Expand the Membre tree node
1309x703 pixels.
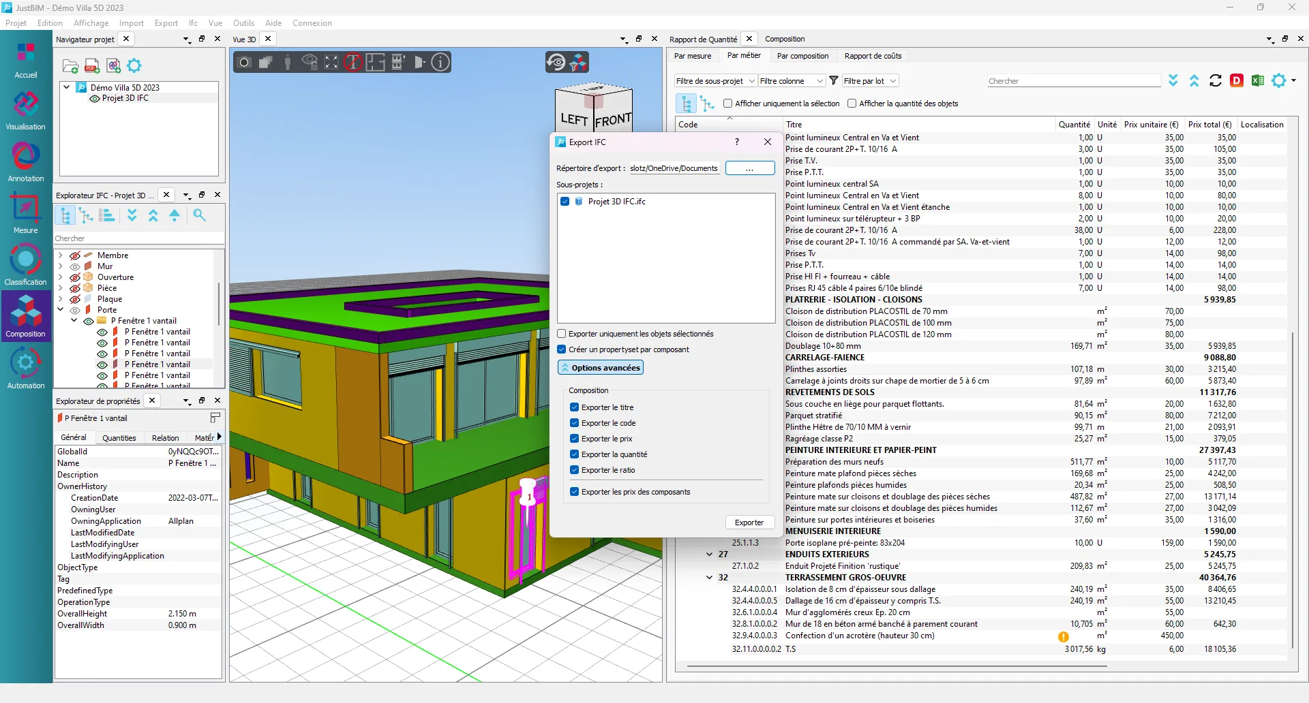pos(61,255)
